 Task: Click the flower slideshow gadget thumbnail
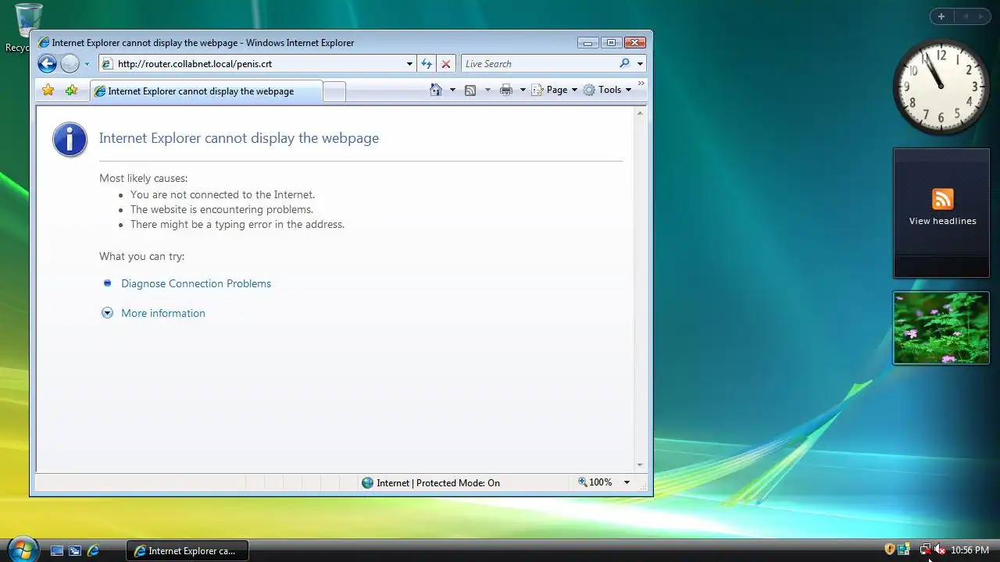(x=941, y=328)
